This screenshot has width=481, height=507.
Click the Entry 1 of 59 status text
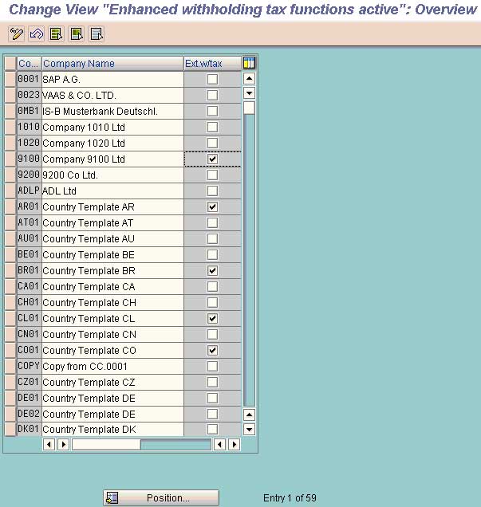[x=290, y=498]
